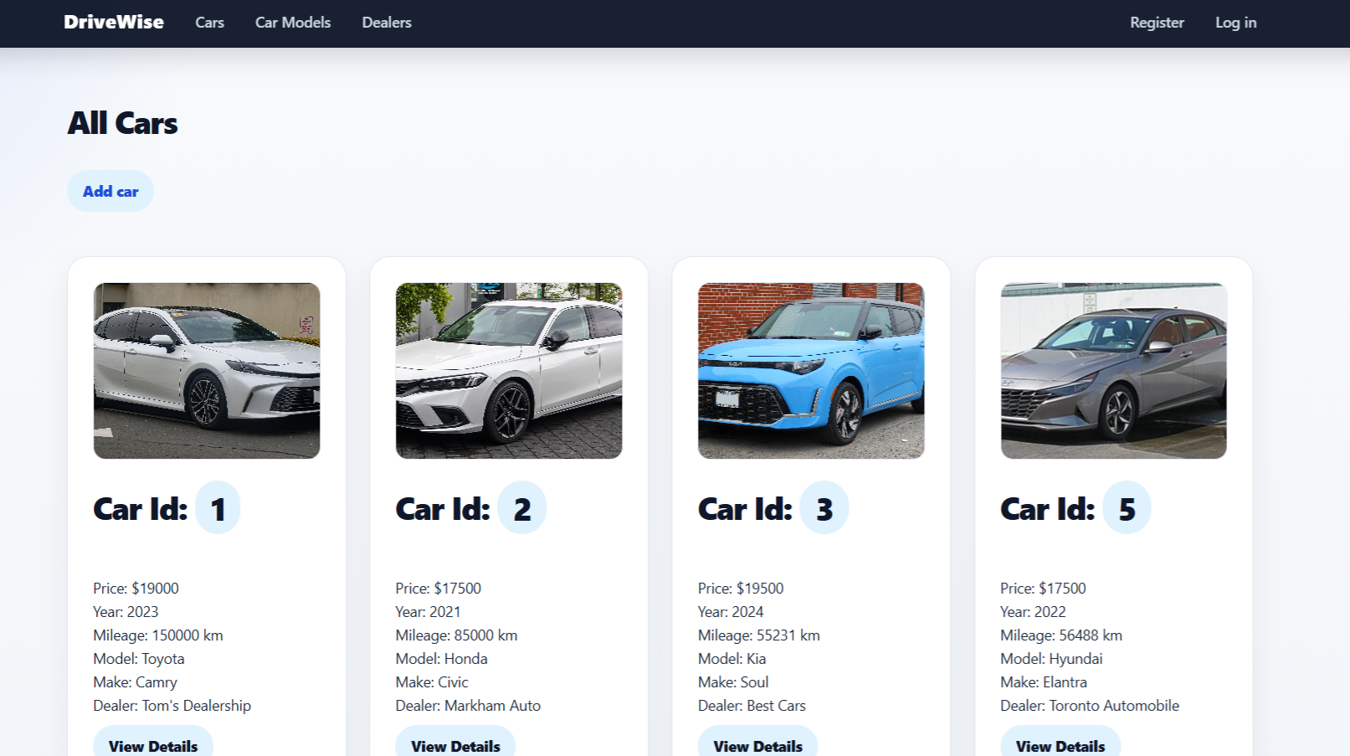Viewport: 1350px width, 756px height.
Task: Select text 'Dealer: Markham Auto'
Action: tap(468, 706)
